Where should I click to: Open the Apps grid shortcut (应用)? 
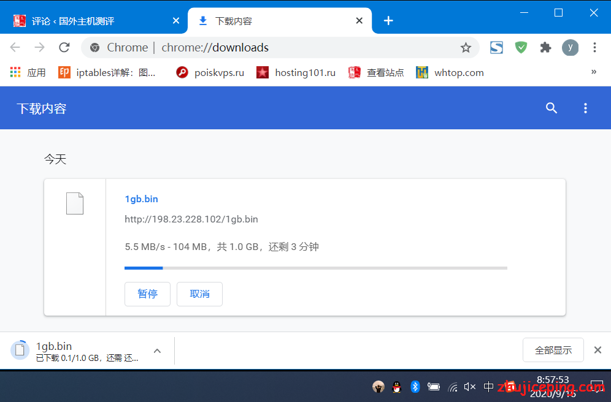click(28, 72)
